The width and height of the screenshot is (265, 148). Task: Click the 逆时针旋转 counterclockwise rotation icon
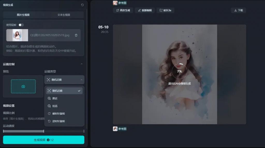(x=49, y=121)
